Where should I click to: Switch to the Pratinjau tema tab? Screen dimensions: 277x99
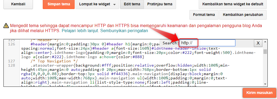point(160,4)
